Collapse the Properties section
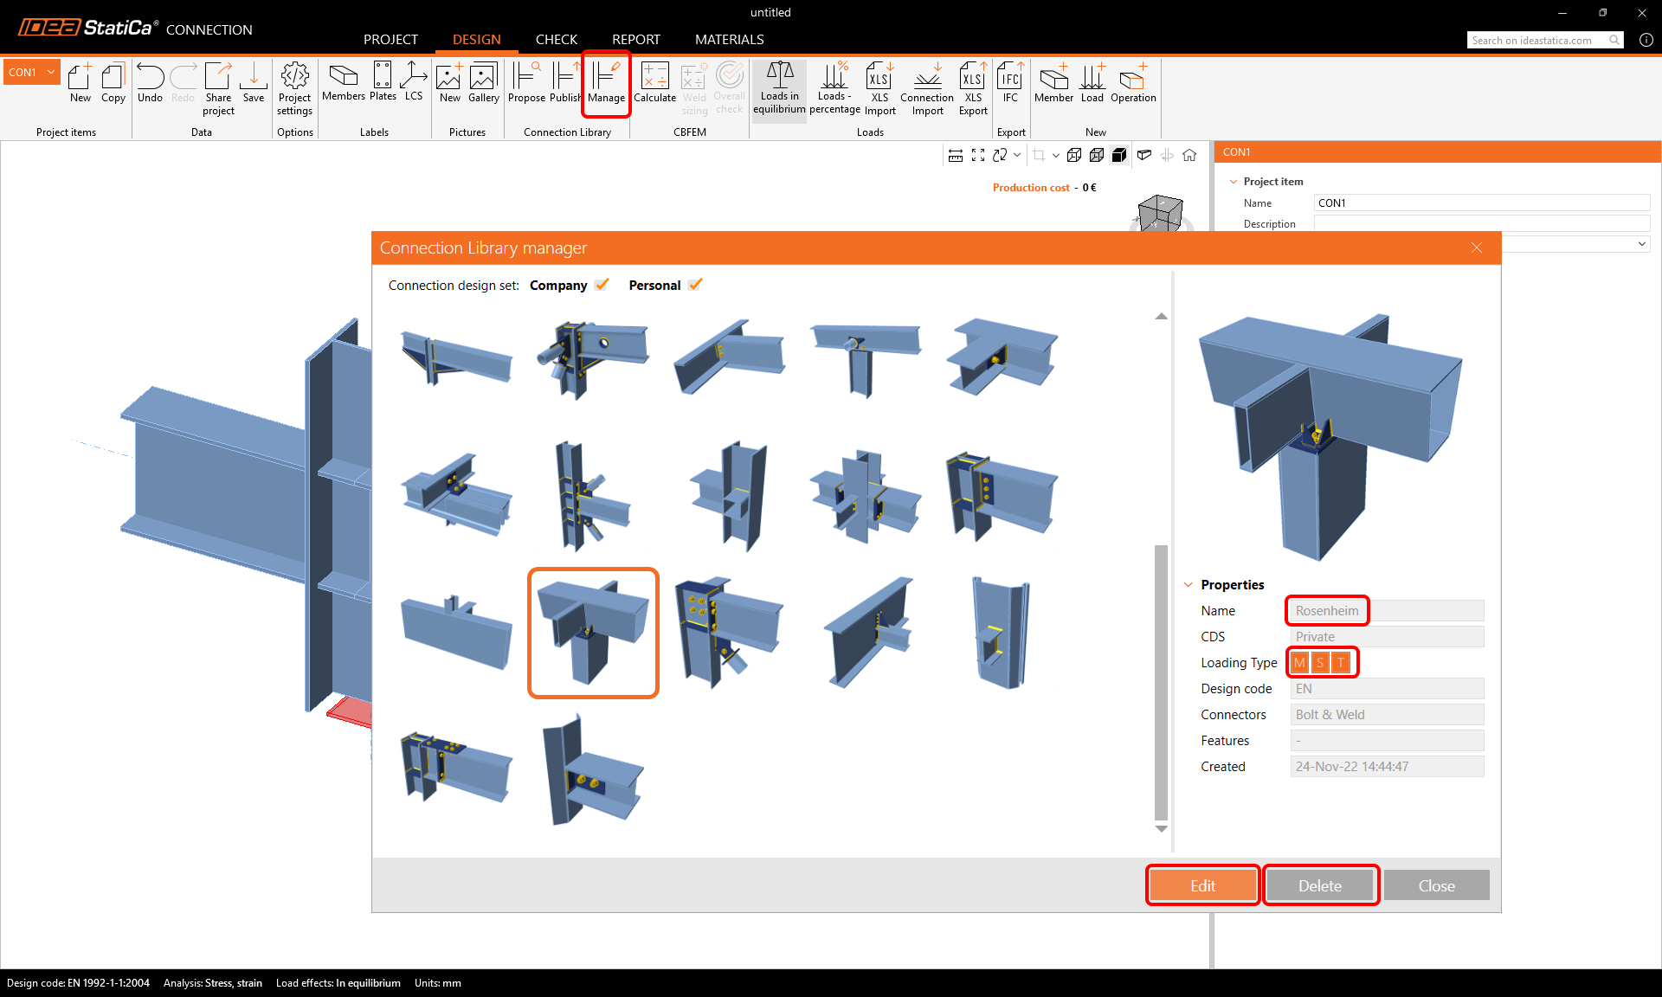The width and height of the screenshot is (1662, 997). 1189,585
